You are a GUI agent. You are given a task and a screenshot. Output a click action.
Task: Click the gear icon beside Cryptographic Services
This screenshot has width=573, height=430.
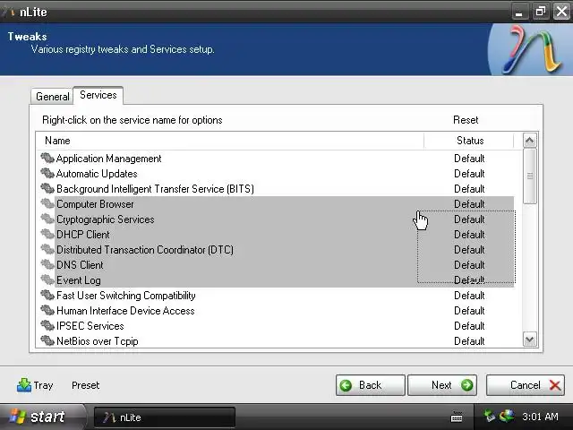tap(47, 219)
